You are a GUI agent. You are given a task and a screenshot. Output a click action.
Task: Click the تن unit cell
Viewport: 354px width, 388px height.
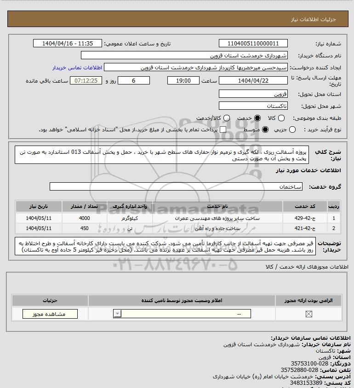[x=130, y=228]
